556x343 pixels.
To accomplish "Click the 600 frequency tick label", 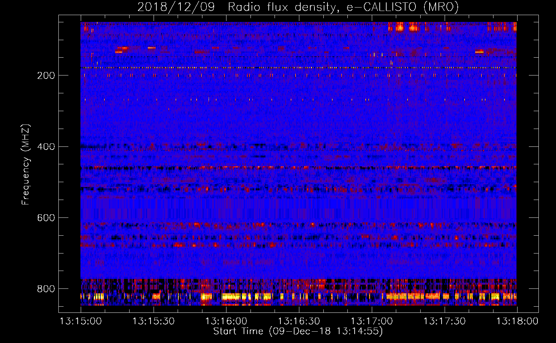I will coord(46,218).
